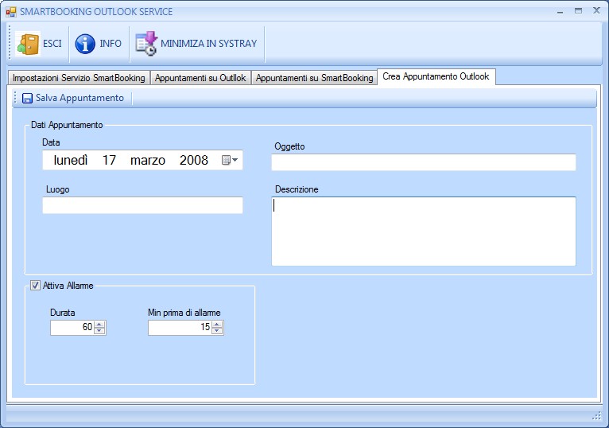Click the Durata number field
Image resolution: width=609 pixels, height=428 pixels.
point(72,327)
